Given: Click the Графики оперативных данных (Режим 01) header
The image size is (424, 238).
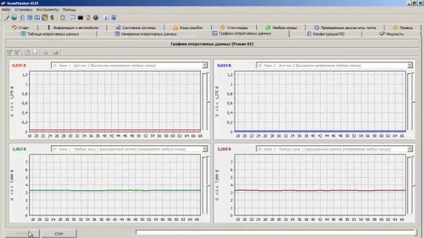Looking at the screenshot, I should click(x=212, y=44).
